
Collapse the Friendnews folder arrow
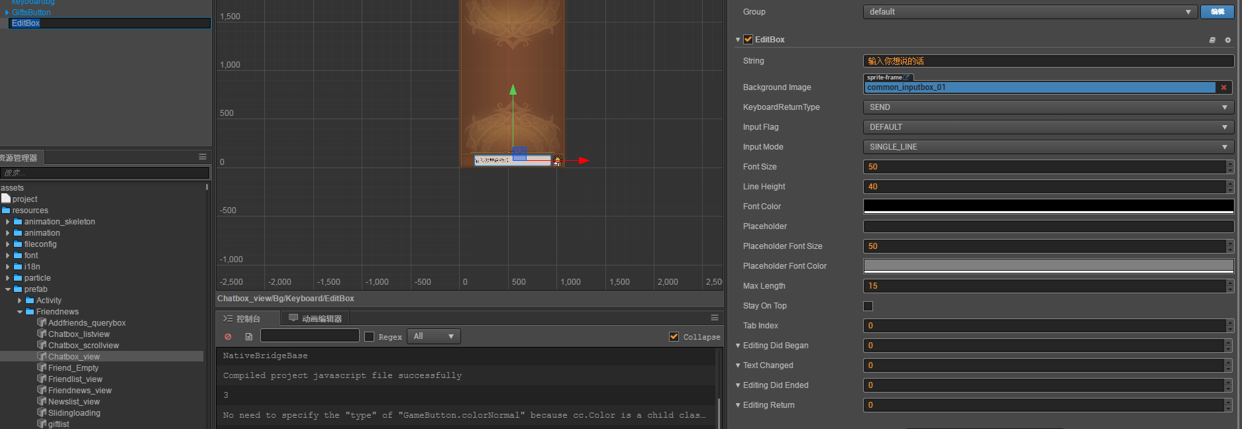(20, 311)
